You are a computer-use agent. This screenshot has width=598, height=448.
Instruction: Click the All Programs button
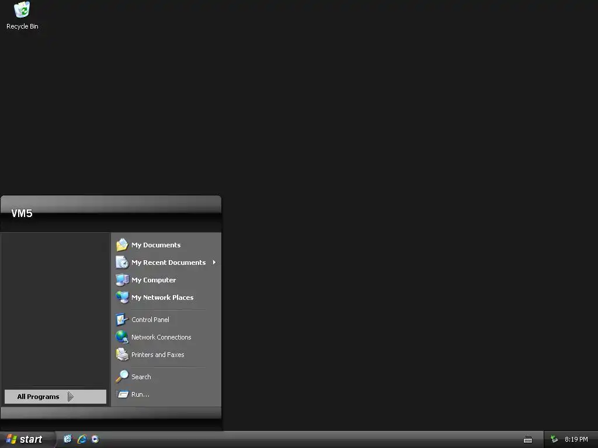(x=55, y=397)
